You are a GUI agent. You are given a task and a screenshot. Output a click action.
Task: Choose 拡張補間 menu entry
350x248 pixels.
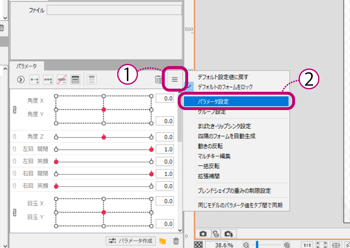(208, 176)
